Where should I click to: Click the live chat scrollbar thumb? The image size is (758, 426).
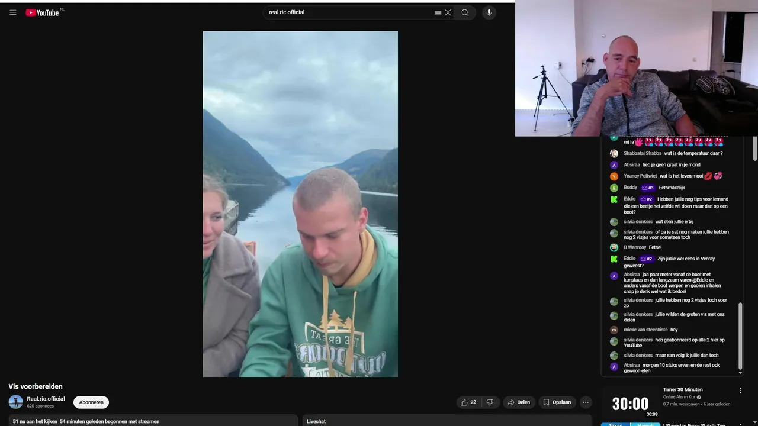[x=740, y=335]
